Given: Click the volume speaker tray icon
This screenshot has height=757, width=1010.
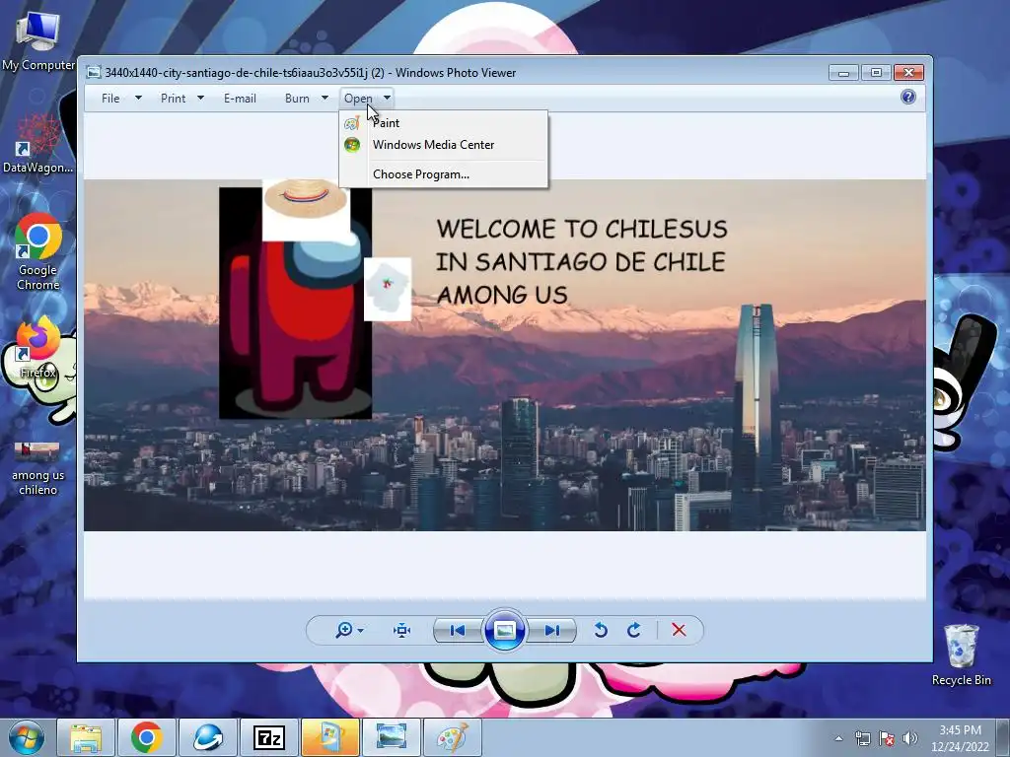Looking at the screenshot, I should pyautogui.click(x=909, y=738).
